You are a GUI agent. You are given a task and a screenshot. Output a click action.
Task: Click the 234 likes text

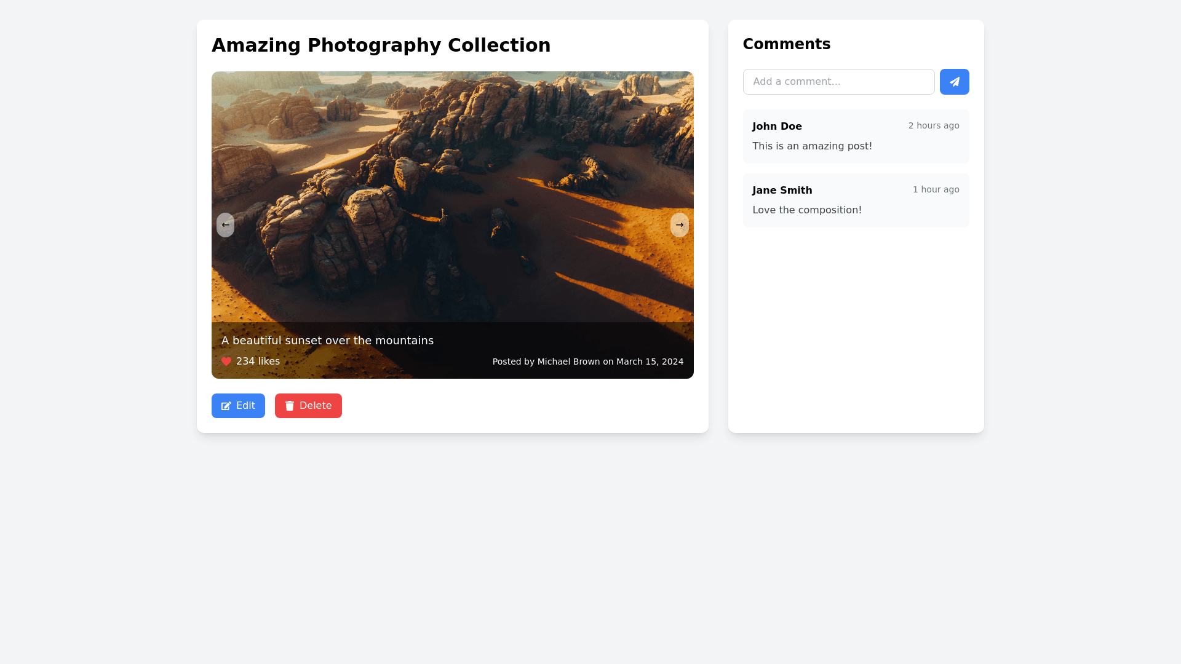(258, 362)
